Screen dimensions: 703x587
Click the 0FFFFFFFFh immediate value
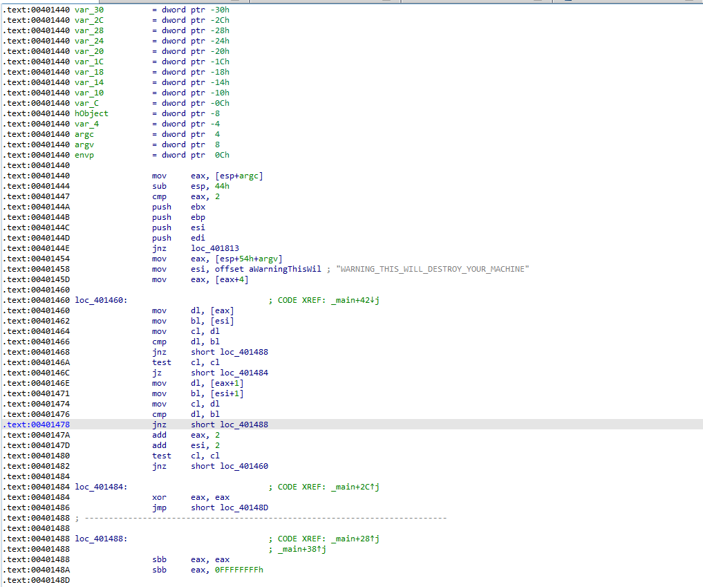pos(239,570)
